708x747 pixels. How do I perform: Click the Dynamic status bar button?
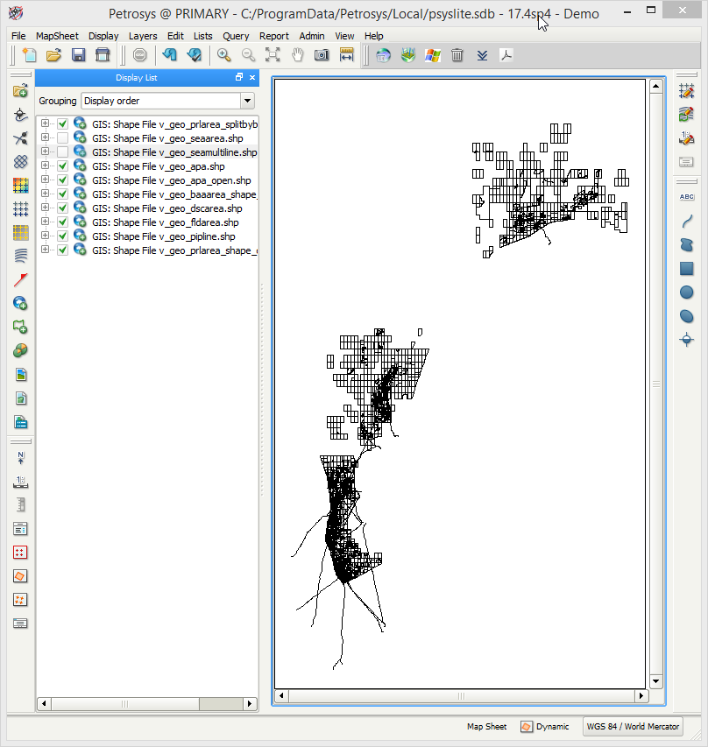pos(544,727)
